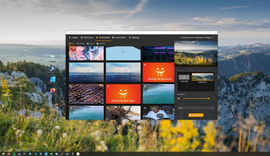
Task: Filter installed content by Widgets
Action: [x=101, y=44]
